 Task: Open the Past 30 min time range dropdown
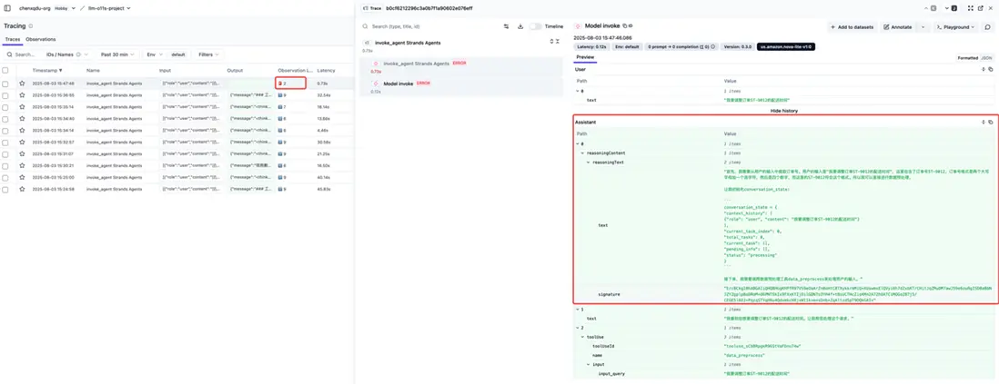(118, 54)
